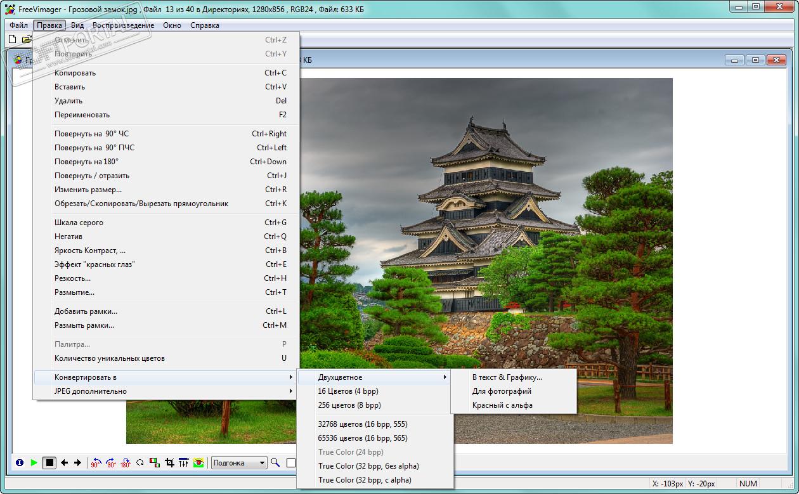The height and width of the screenshot is (494, 799).
Task: Open brightness/contrast sliders icon
Action: click(184, 463)
